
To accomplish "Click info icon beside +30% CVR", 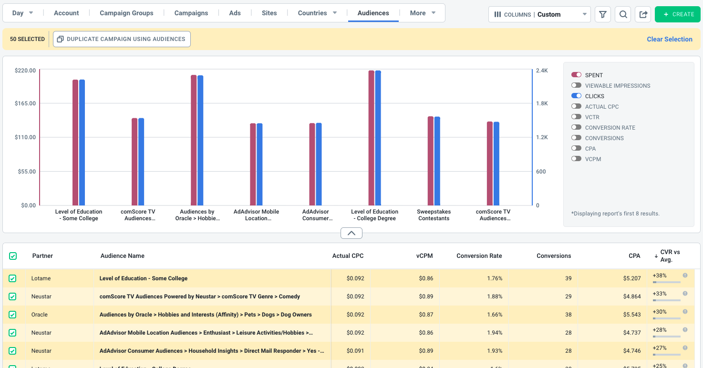I will 685,312.
